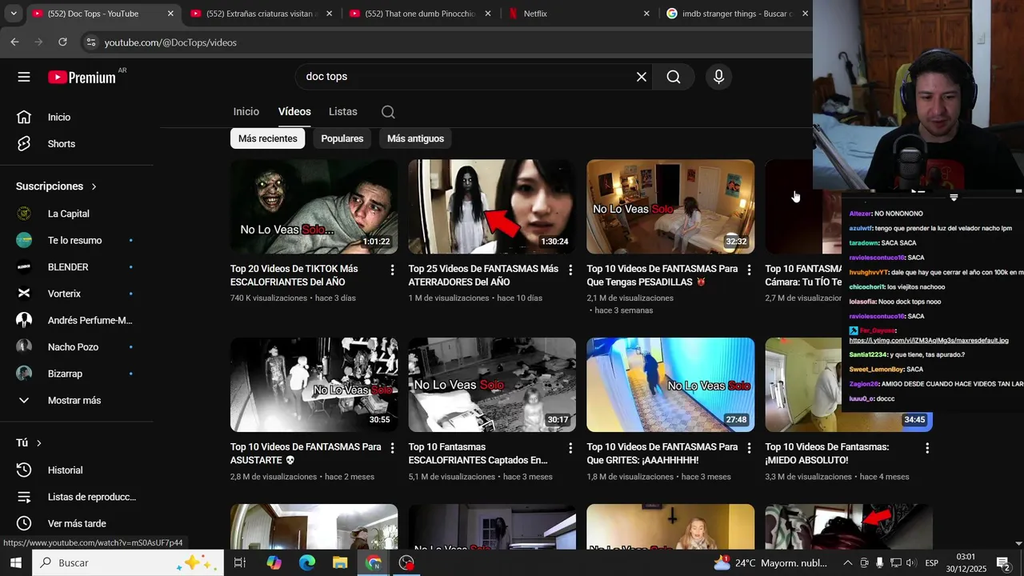Open Top 10 FANTASMAS Para Que GRITES title
This screenshot has height=576, width=1024.
(662, 454)
